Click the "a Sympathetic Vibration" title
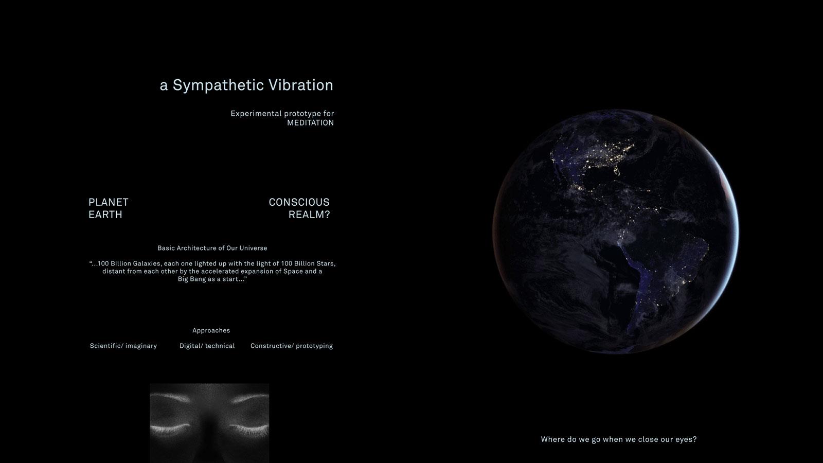The image size is (823, 463). tap(246, 85)
